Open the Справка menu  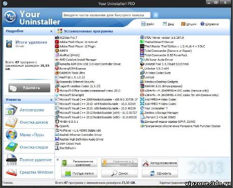[x=210, y=24]
